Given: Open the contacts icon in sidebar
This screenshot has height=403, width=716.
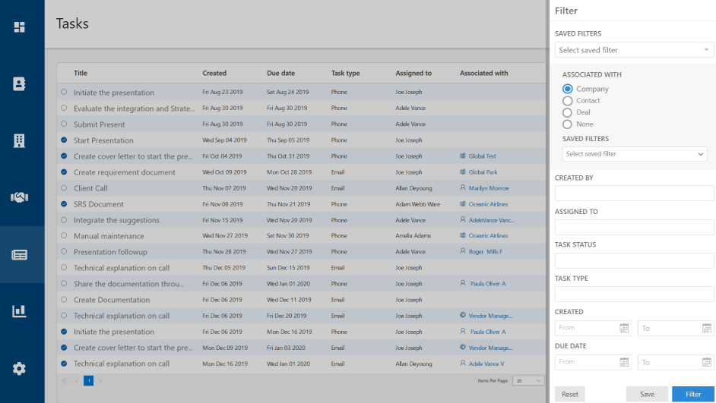Looking at the screenshot, I should coord(19,83).
